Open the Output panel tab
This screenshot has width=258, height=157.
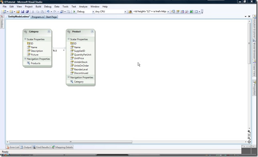tap(26, 147)
